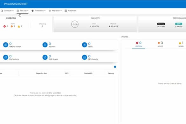Viewport: 186px width, 124px height.
Task: Click the NFS Exports icon
Action: (x=85, y=57)
